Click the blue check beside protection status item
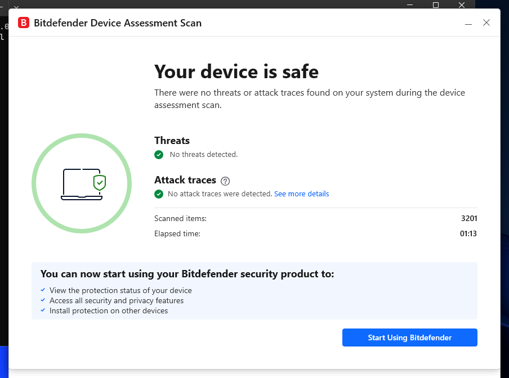 43,290
